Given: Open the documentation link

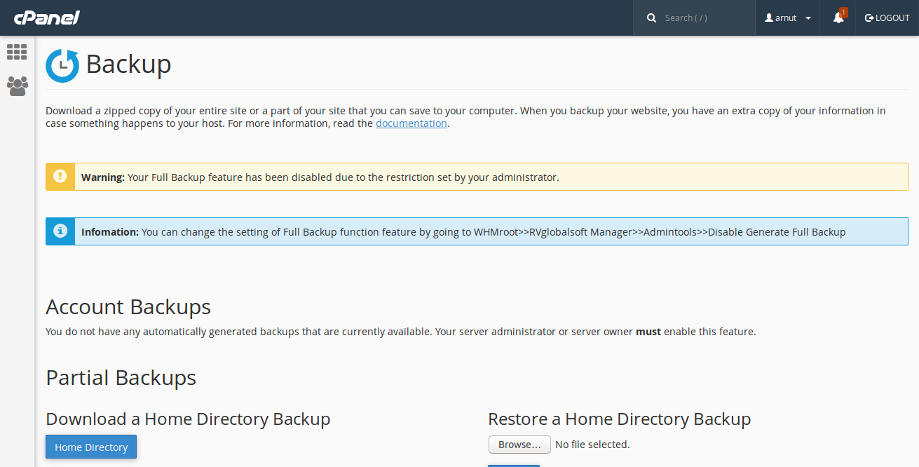Looking at the screenshot, I should pos(411,123).
